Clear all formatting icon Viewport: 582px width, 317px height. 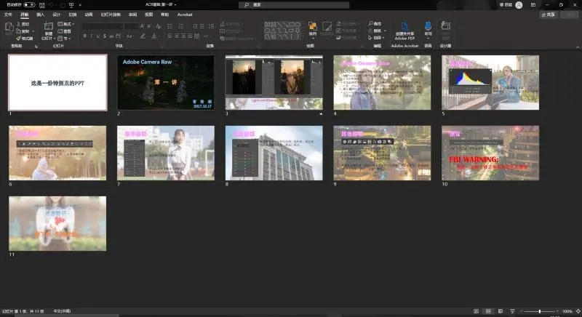point(159,26)
